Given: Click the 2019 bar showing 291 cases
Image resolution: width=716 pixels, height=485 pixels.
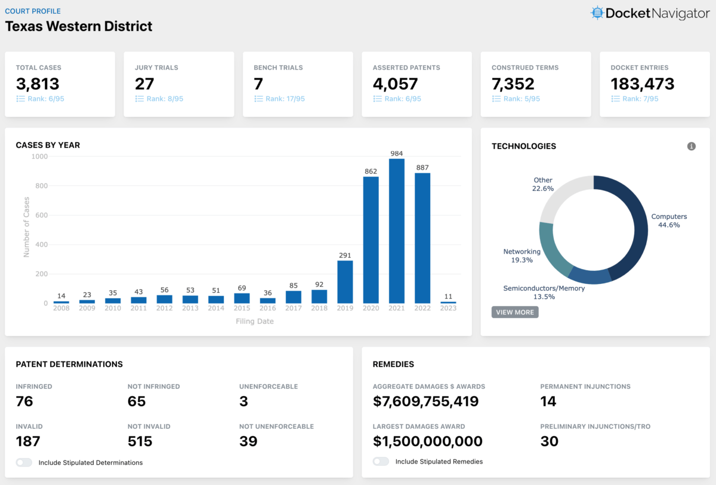Looking at the screenshot, I should coord(345,282).
